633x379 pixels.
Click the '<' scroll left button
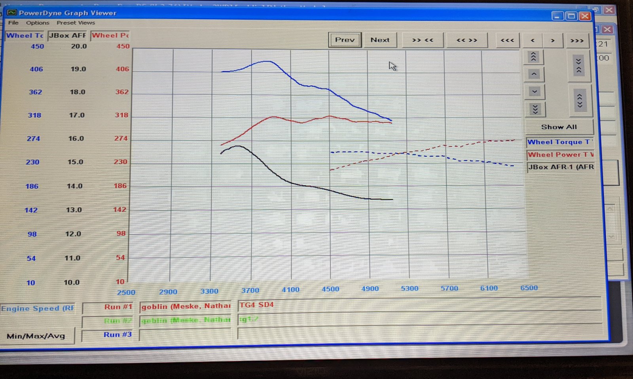pos(533,40)
